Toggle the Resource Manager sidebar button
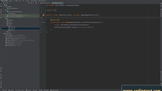This screenshot has height=91, width=162. [x=1, y=13]
